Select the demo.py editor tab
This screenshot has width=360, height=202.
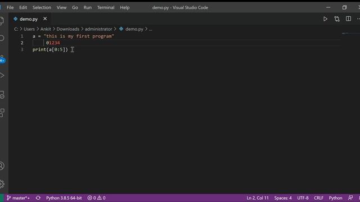click(29, 19)
